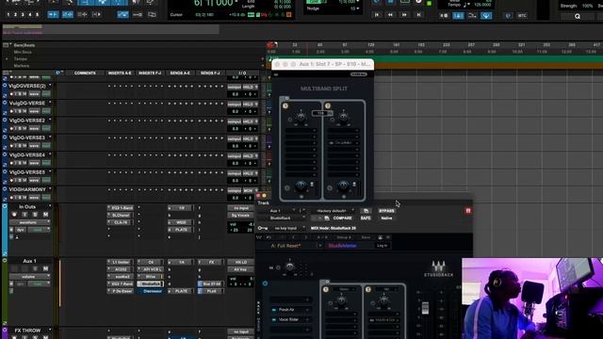Click the All Vox output selector on Aux 1
The width and height of the screenshot is (603, 339).
[241, 269]
